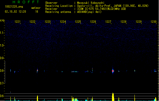Click the vertical echo streak near 1226
This screenshot has height=101, width=159.
(92, 69)
